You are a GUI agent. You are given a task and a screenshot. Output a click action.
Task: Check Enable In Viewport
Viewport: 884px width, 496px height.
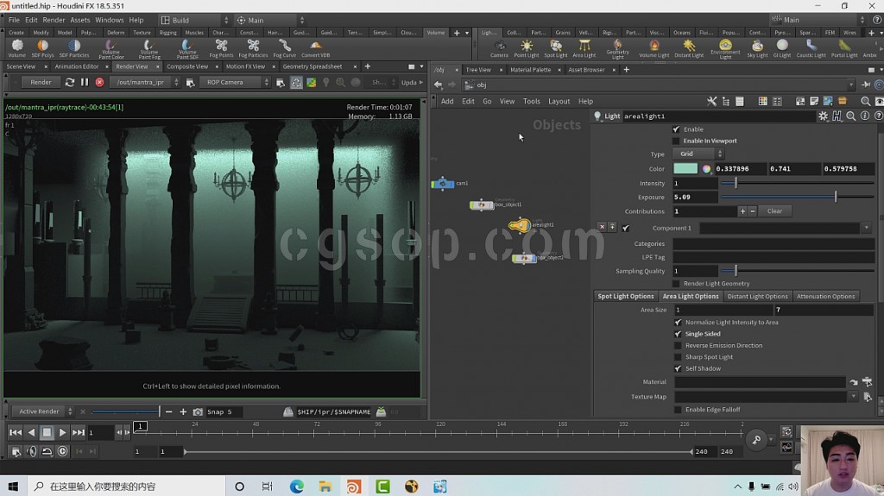pyautogui.click(x=676, y=141)
